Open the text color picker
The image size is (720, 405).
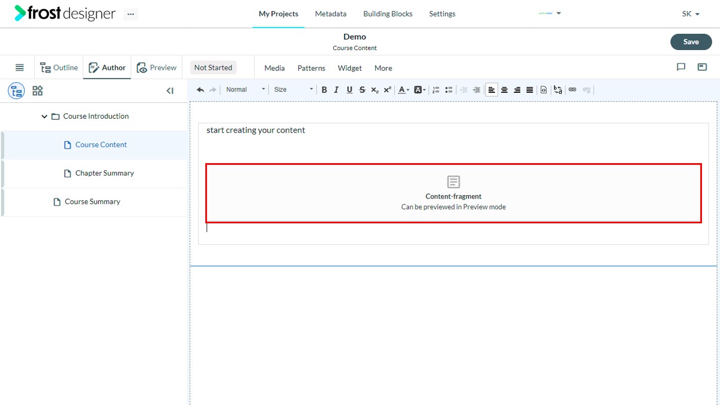403,89
